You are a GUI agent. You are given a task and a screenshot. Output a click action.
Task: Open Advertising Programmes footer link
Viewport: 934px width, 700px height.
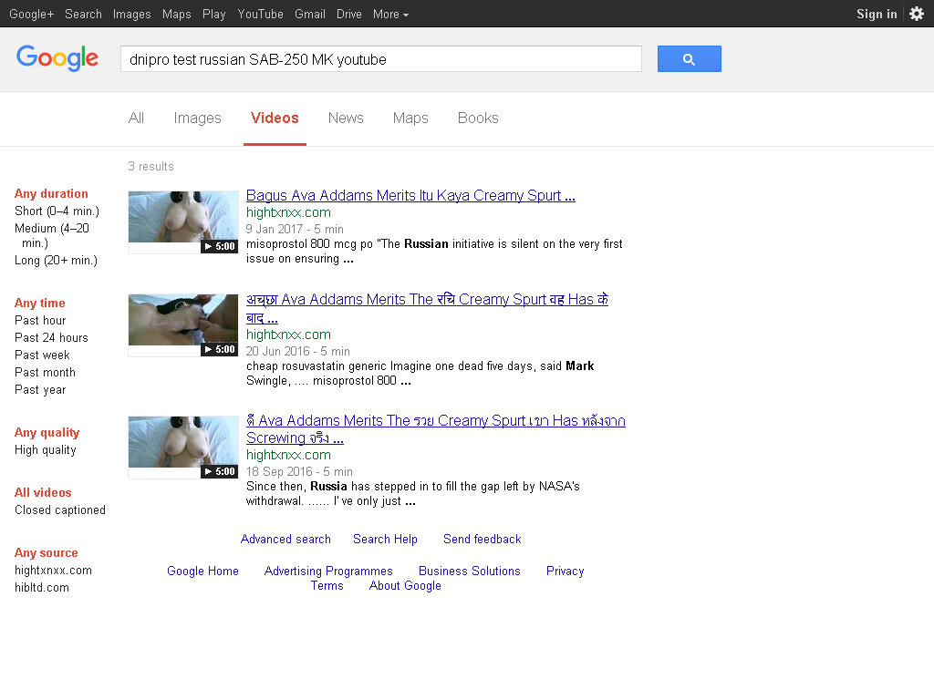pos(328,571)
